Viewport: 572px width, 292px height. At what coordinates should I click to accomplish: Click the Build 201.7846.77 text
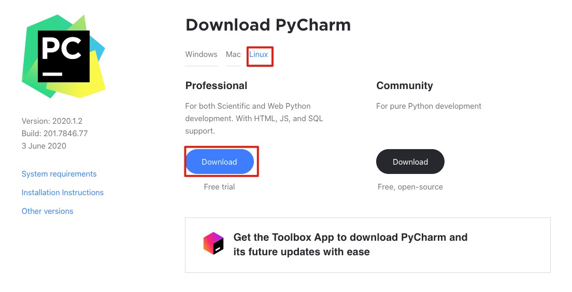click(x=55, y=134)
